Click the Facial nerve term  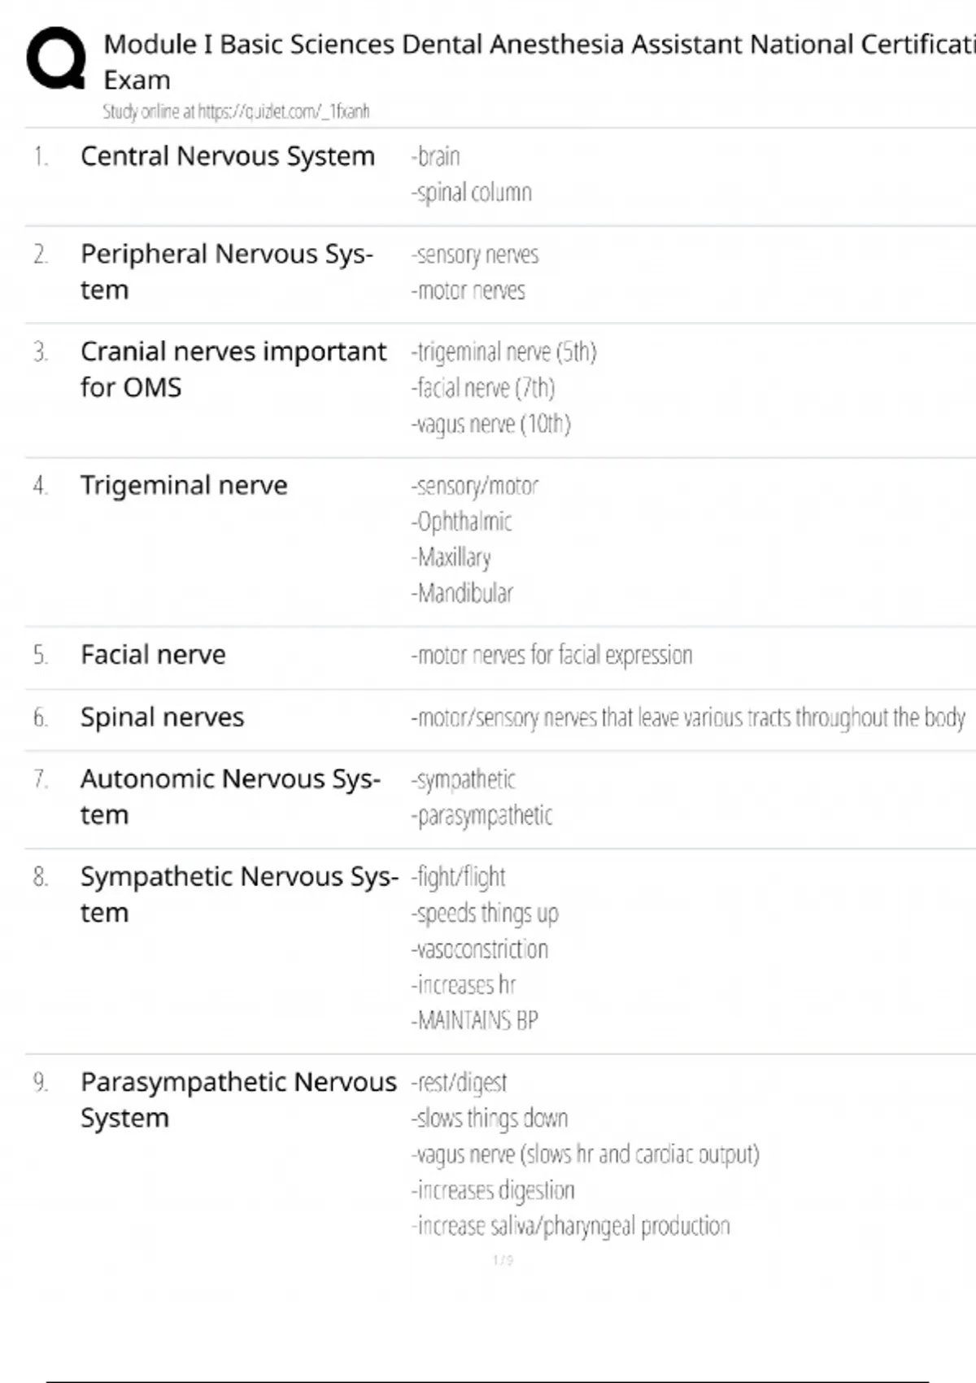(x=153, y=655)
